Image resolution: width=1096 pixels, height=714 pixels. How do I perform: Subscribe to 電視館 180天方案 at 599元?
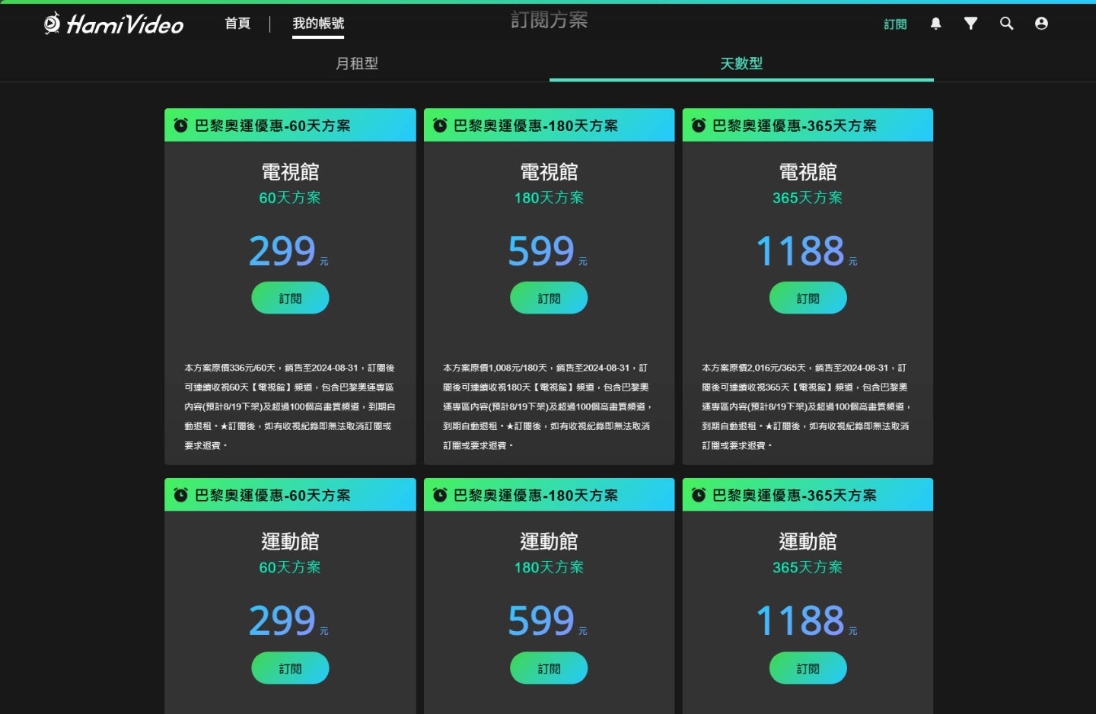549,298
